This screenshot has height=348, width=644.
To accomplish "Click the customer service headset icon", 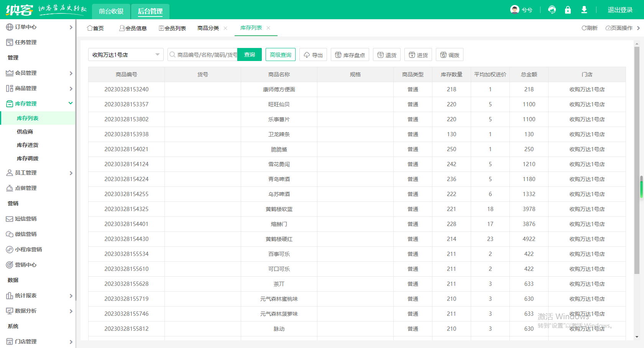I will coord(552,10).
